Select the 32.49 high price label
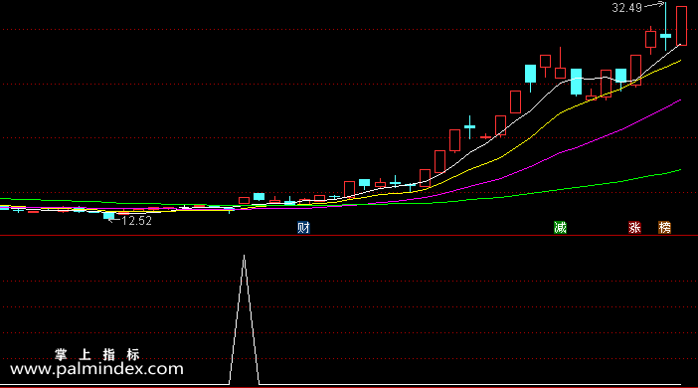This screenshot has height=388, width=698. coord(626,8)
